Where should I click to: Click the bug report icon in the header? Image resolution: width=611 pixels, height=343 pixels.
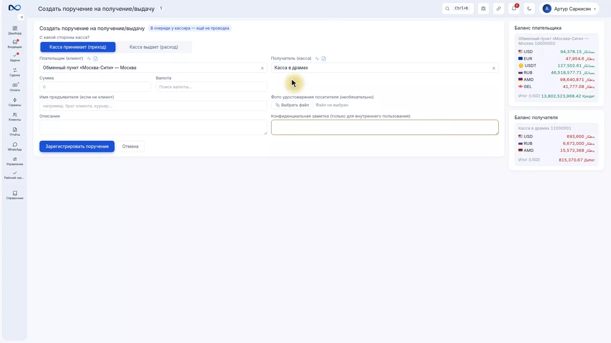tap(483, 8)
